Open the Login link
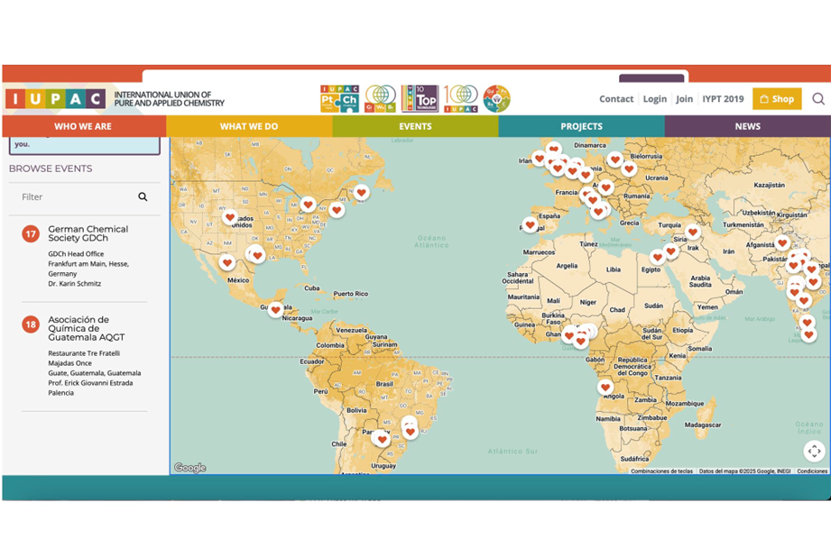The width and height of the screenshot is (831, 539). click(x=654, y=99)
